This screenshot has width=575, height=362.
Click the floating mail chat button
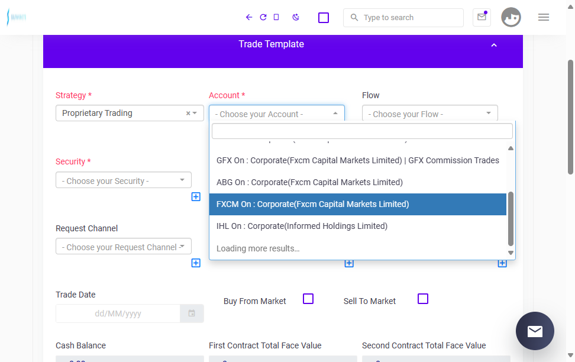point(535,331)
